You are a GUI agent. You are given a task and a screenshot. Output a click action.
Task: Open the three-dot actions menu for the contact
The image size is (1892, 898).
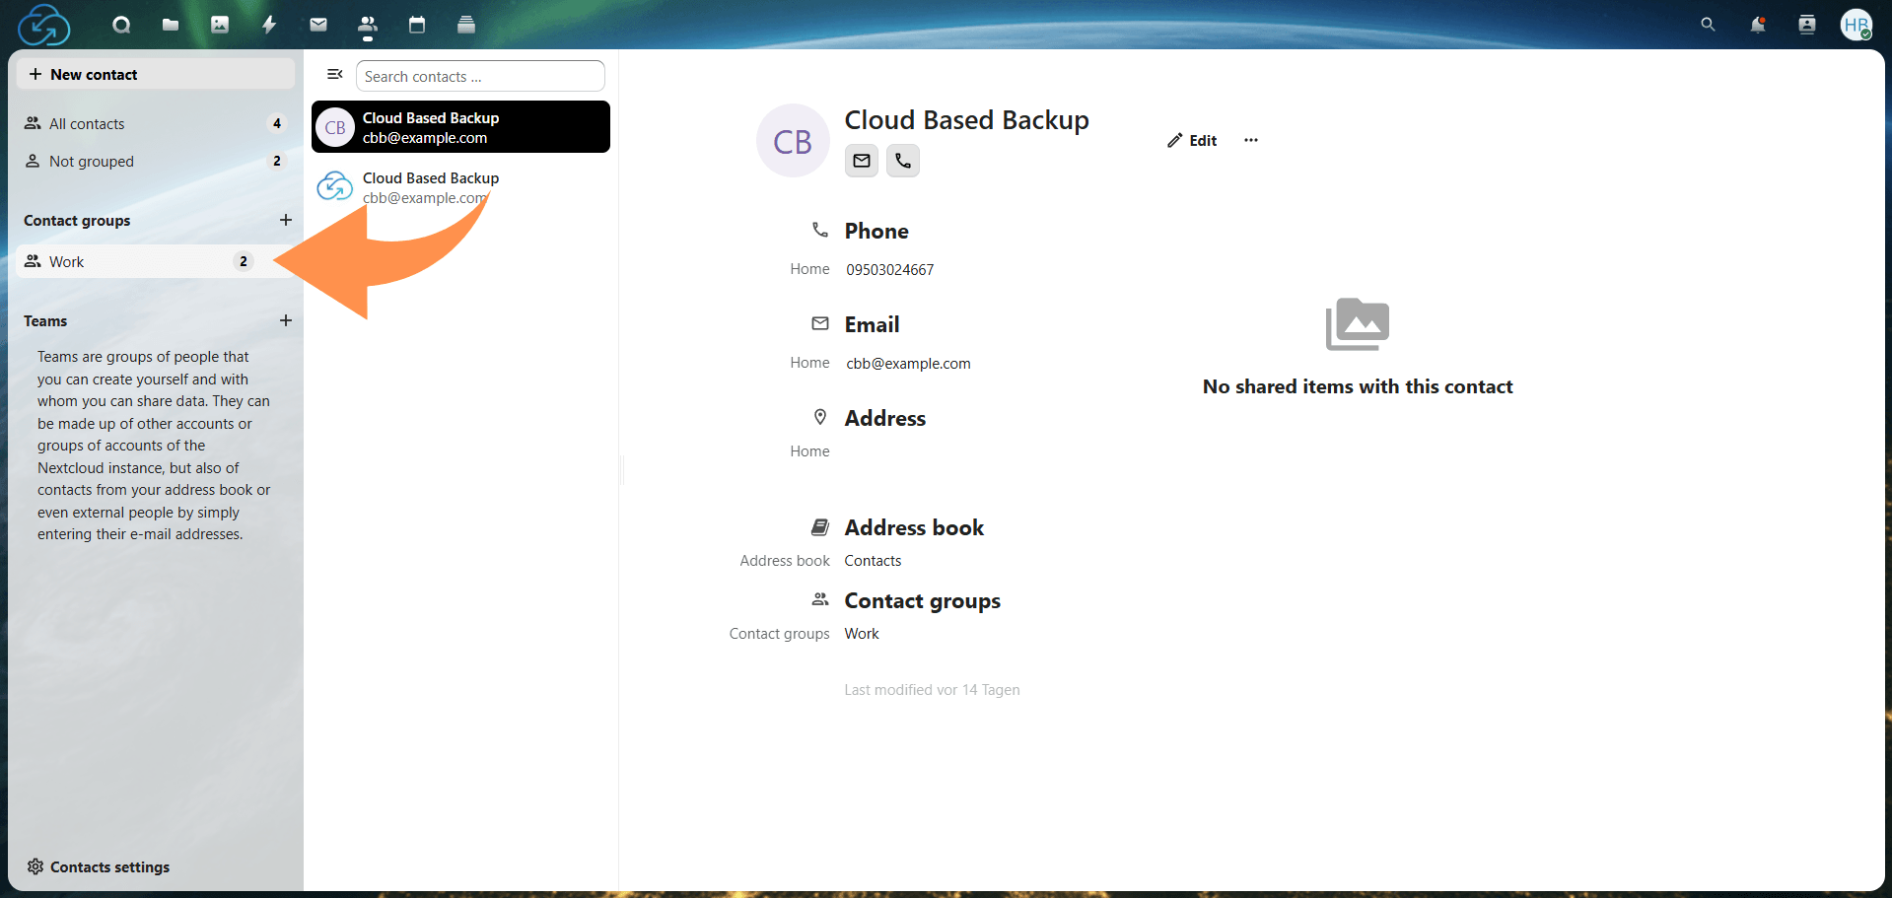[1250, 140]
